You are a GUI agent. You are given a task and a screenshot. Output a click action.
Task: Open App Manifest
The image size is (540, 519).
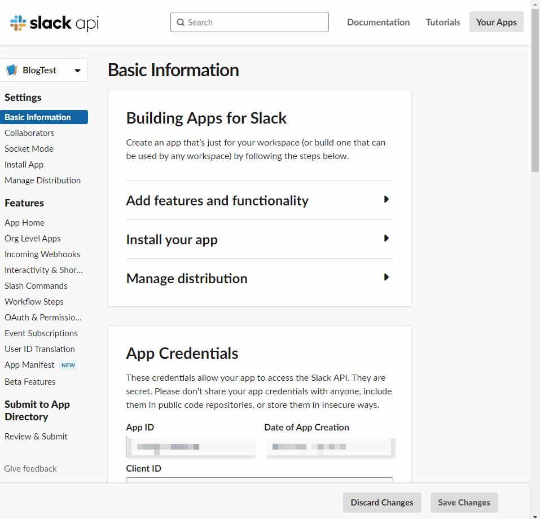click(x=29, y=365)
